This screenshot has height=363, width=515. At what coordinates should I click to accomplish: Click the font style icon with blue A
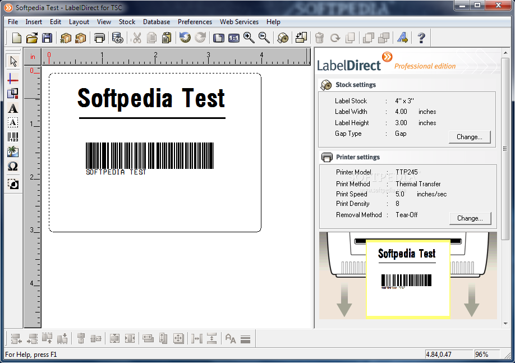403,38
